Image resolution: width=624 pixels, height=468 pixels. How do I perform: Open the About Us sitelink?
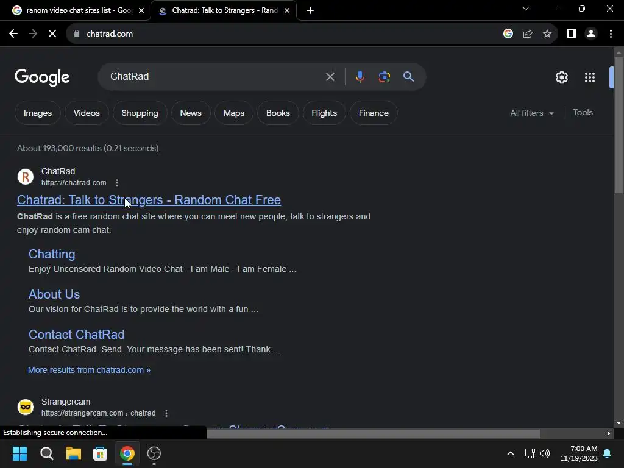[x=54, y=294]
